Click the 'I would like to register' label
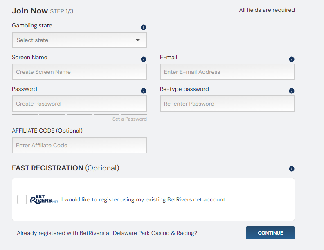This screenshot has height=250, width=324. click(144, 200)
